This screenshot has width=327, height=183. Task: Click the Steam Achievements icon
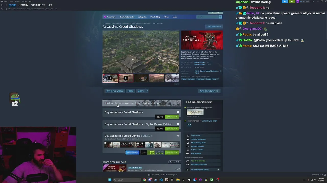(188, 139)
